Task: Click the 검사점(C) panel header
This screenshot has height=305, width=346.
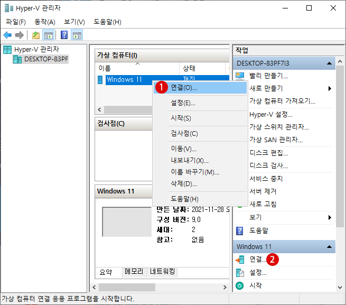Action: click(x=124, y=124)
